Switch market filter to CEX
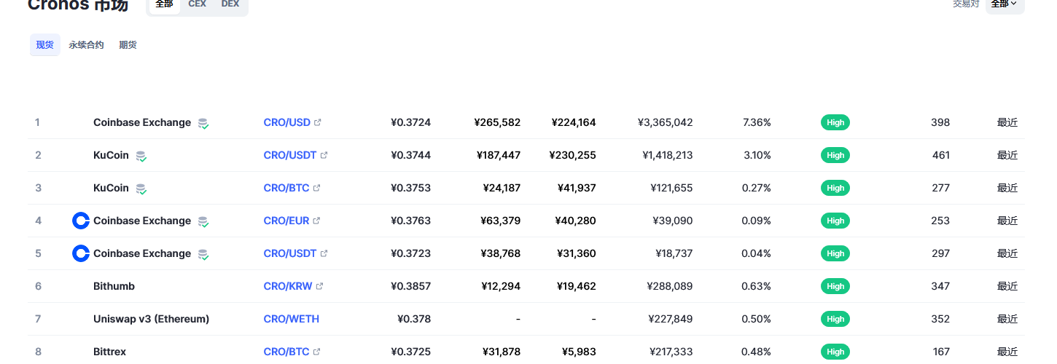This screenshot has height=364, width=1057. (x=197, y=4)
